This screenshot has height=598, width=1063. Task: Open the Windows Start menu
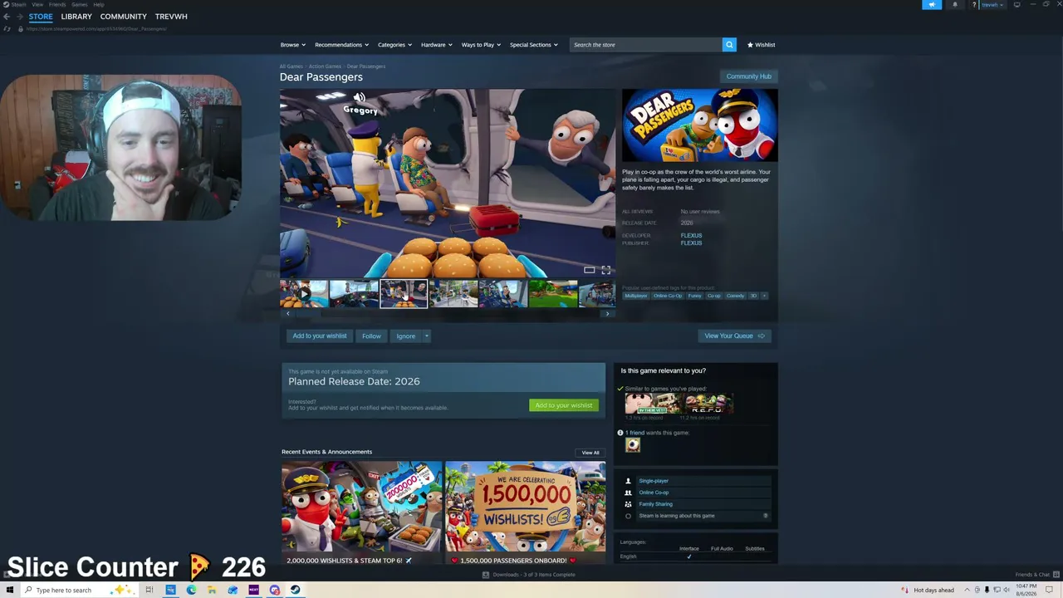pos(10,590)
